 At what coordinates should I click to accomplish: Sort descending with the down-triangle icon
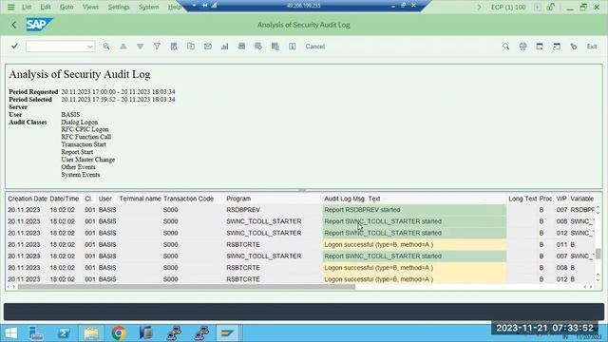pos(140,47)
